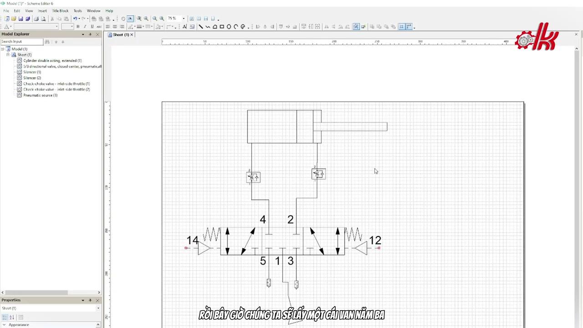Toggle underline text formatting
The width and height of the screenshot is (583, 328).
[92, 26]
